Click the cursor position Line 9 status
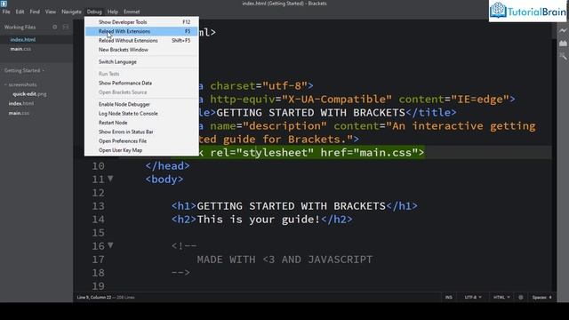 point(94,297)
